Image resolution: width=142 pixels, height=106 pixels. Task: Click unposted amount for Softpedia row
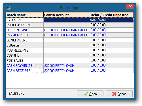112,45
